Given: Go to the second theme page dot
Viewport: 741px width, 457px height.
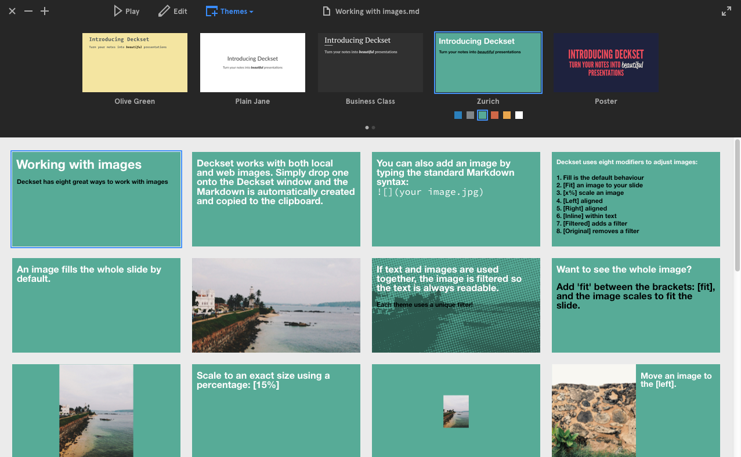Looking at the screenshot, I should [x=373, y=127].
